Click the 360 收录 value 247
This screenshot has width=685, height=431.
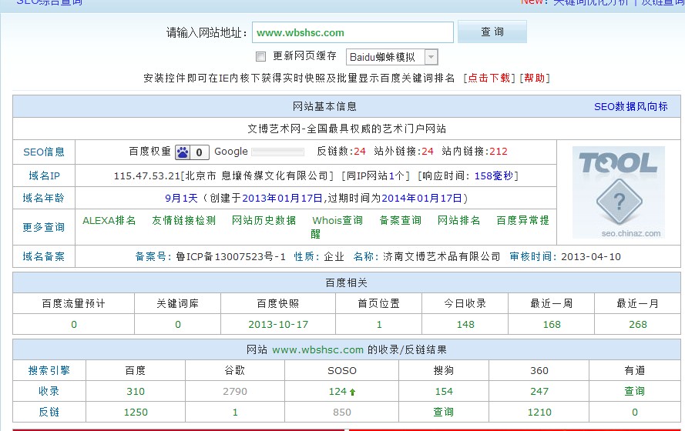539,392
